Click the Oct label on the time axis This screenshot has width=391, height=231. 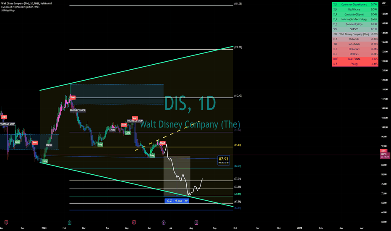click(235, 228)
